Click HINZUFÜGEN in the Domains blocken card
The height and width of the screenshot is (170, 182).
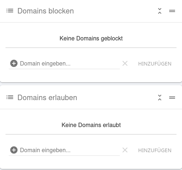tap(155, 64)
